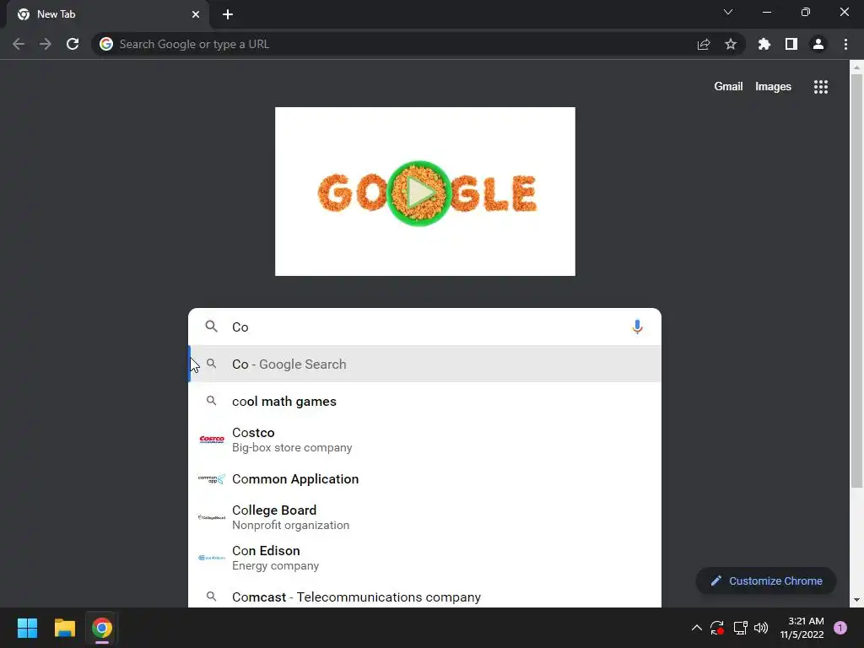The height and width of the screenshot is (648, 864).
Task: Click into the Google search box text
Action: (x=427, y=327)
